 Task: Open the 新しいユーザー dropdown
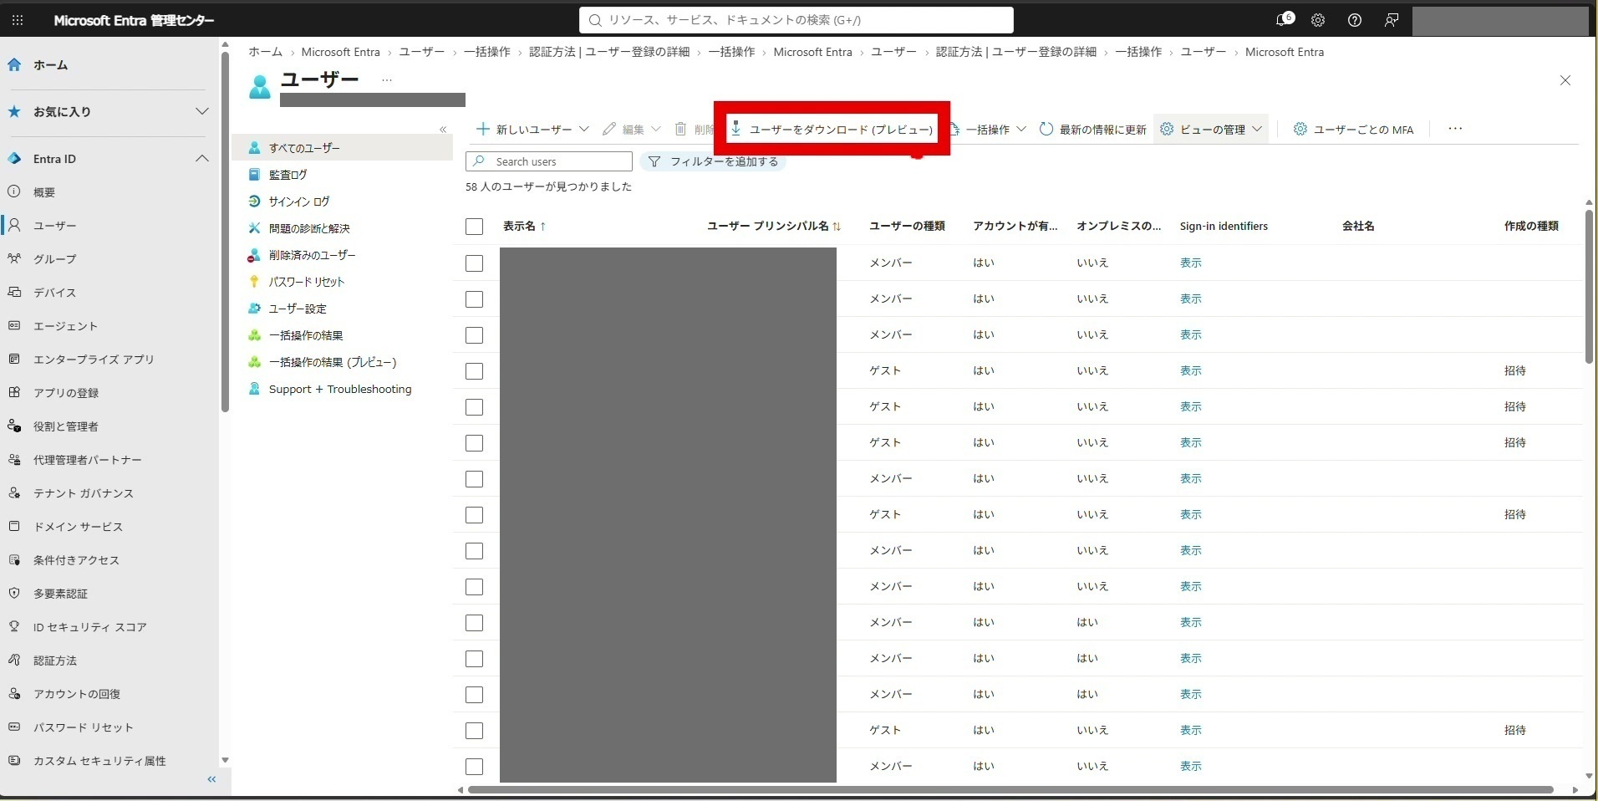pyautogui.click(x=532, y=130)
